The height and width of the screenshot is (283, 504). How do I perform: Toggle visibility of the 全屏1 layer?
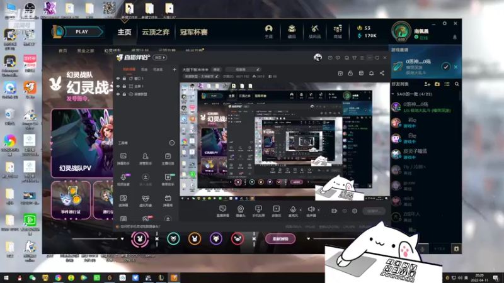(x=118, y=86)
